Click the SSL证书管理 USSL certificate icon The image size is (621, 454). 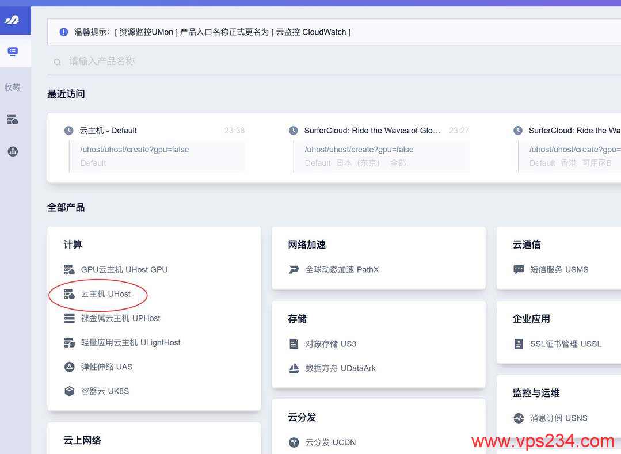(x=519, y=344)
